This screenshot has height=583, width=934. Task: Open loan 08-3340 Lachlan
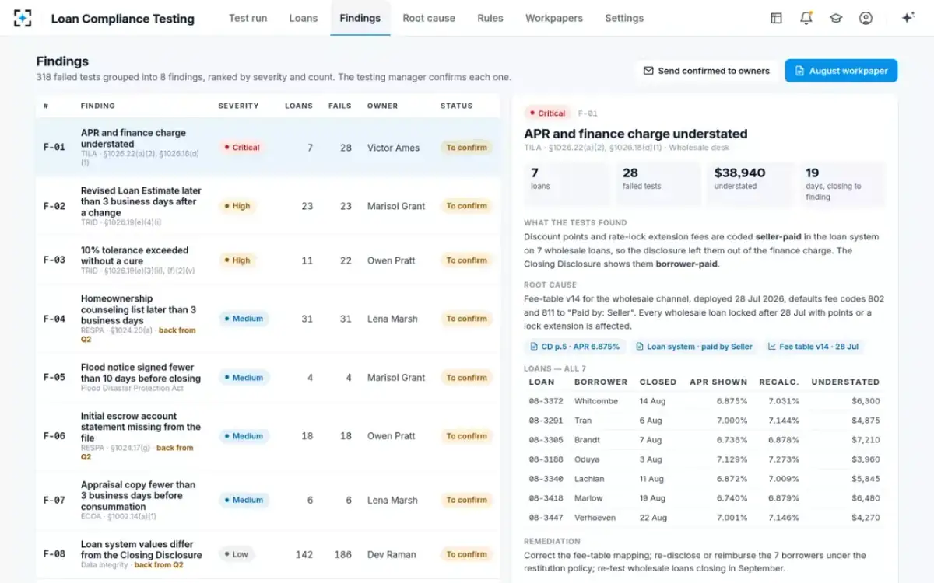click(704, 479)
